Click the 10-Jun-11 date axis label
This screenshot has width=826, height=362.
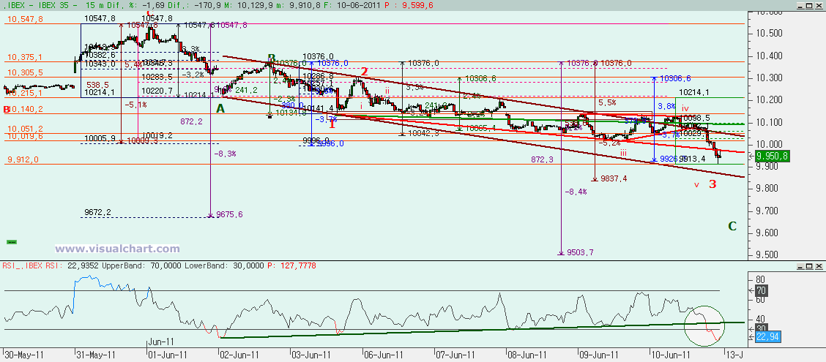tap(670, 354)
